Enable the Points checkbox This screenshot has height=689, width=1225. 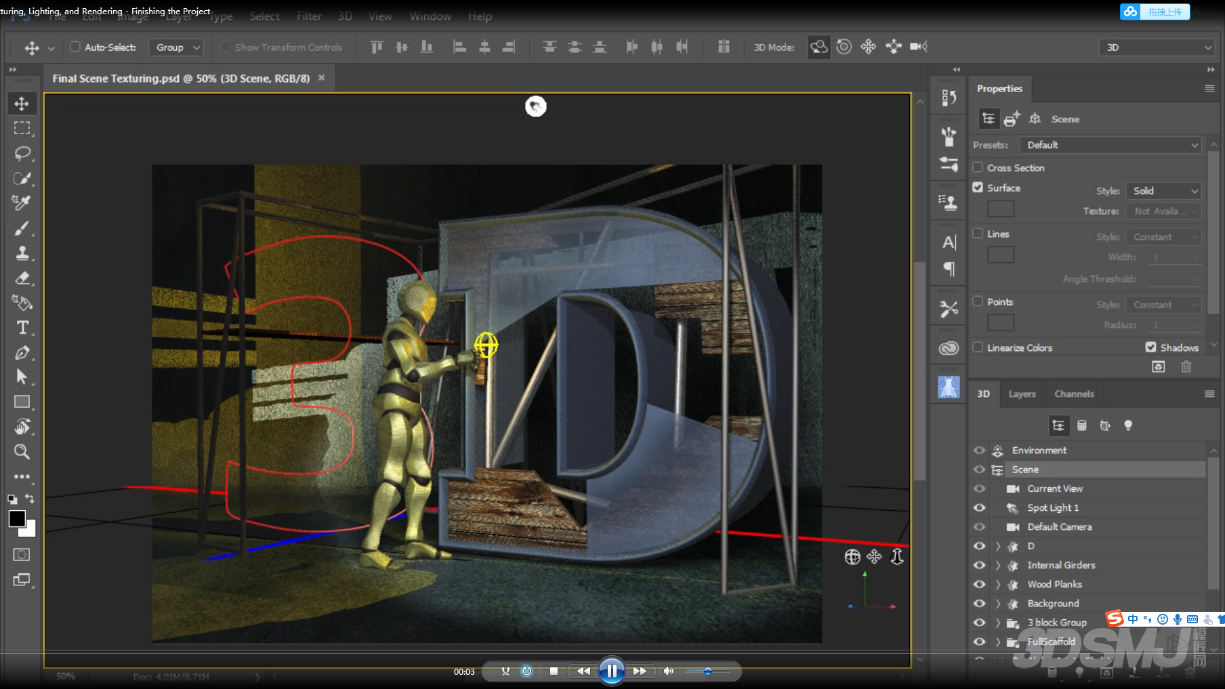pyautogui.click(x=978, y=301)
